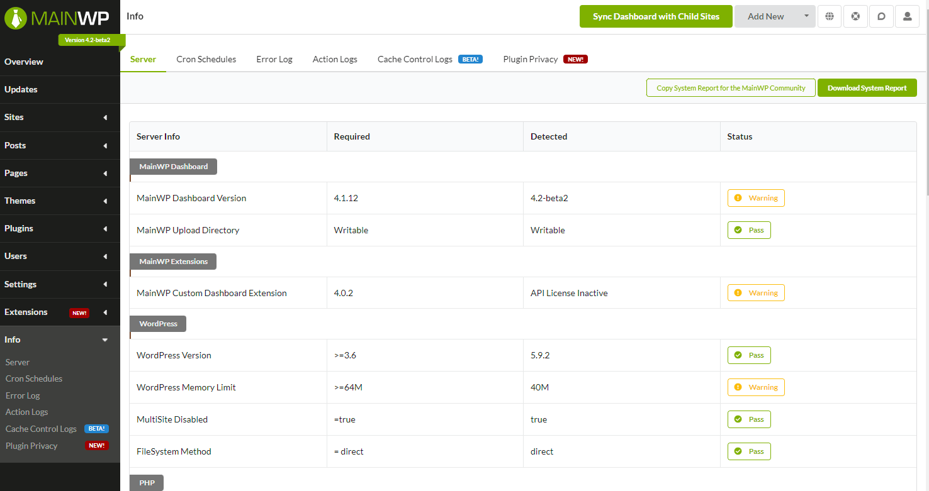
Task: Open the user profile icon
Action: coord(907,16)
